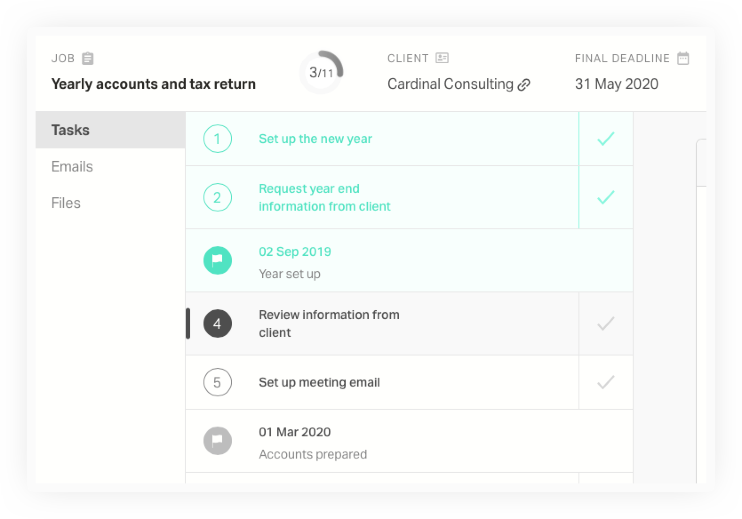Select the 02 Sep 2019 Year set up milestone
The width and height of the screenshot is (742, 519).
(409, 261)
